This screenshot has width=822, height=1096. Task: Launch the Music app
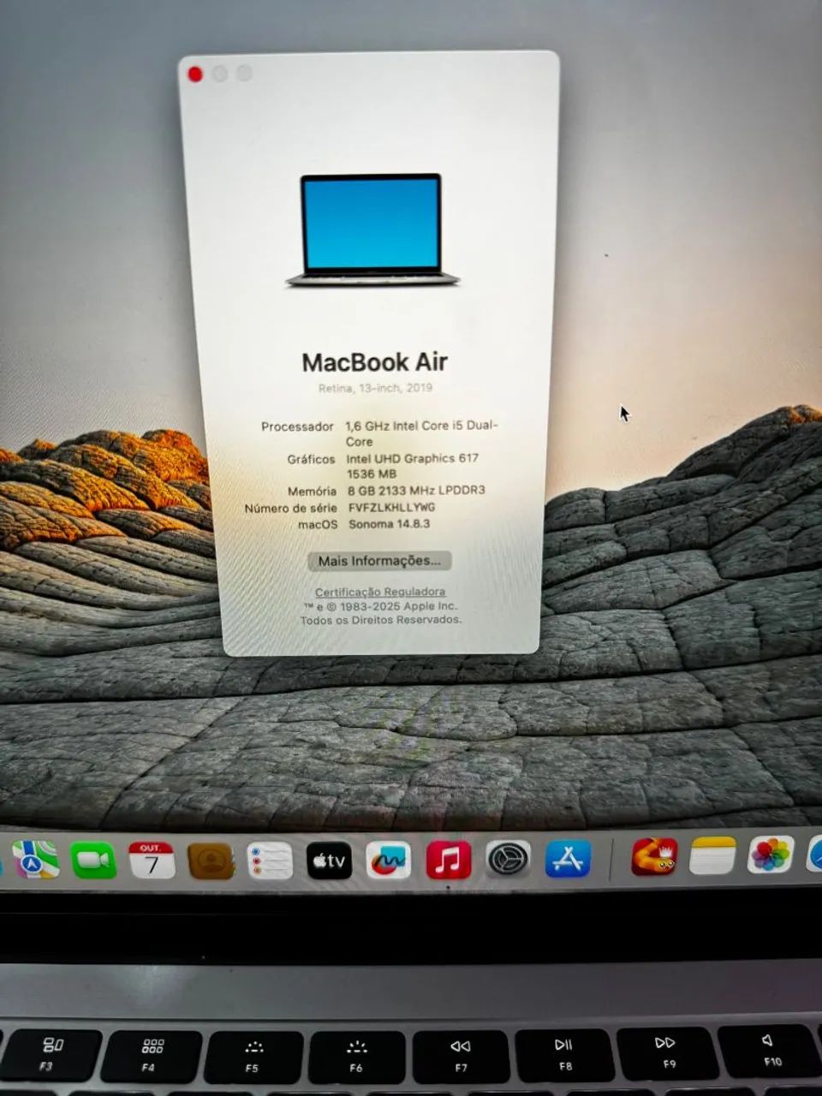[449, 860]
